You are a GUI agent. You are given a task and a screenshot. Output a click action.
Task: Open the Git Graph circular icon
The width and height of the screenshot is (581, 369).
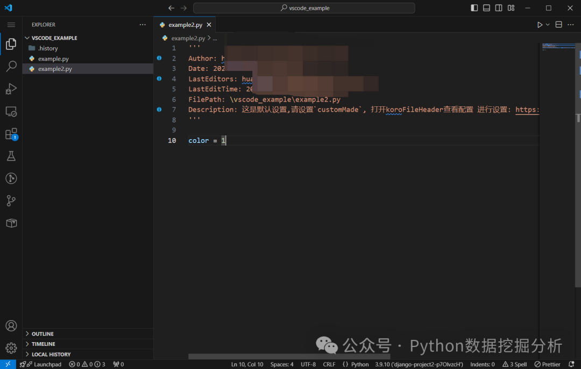click(11, 178)
